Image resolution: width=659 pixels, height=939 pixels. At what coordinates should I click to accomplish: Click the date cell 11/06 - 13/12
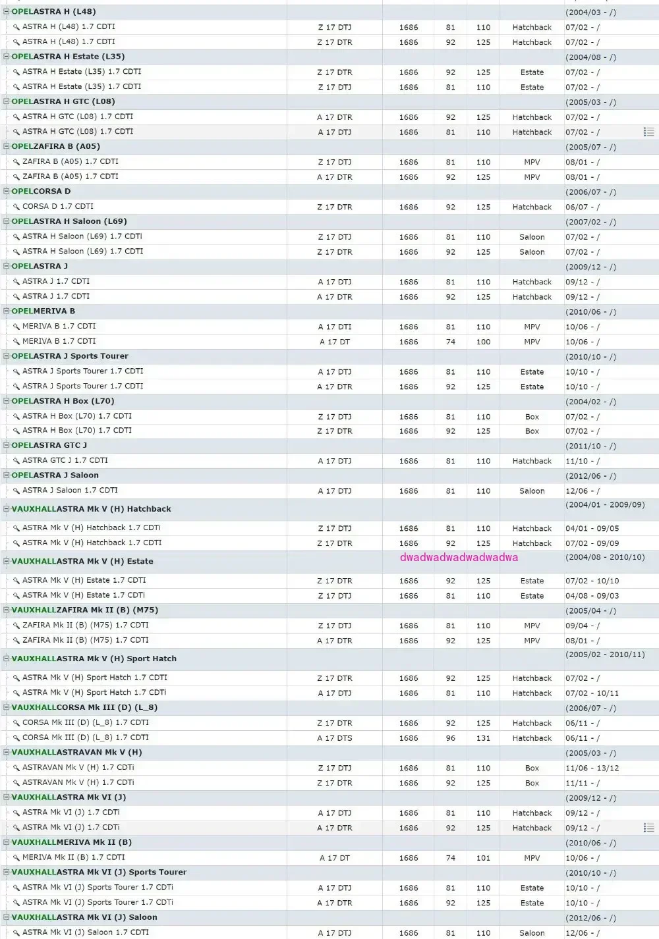[592, 768]
